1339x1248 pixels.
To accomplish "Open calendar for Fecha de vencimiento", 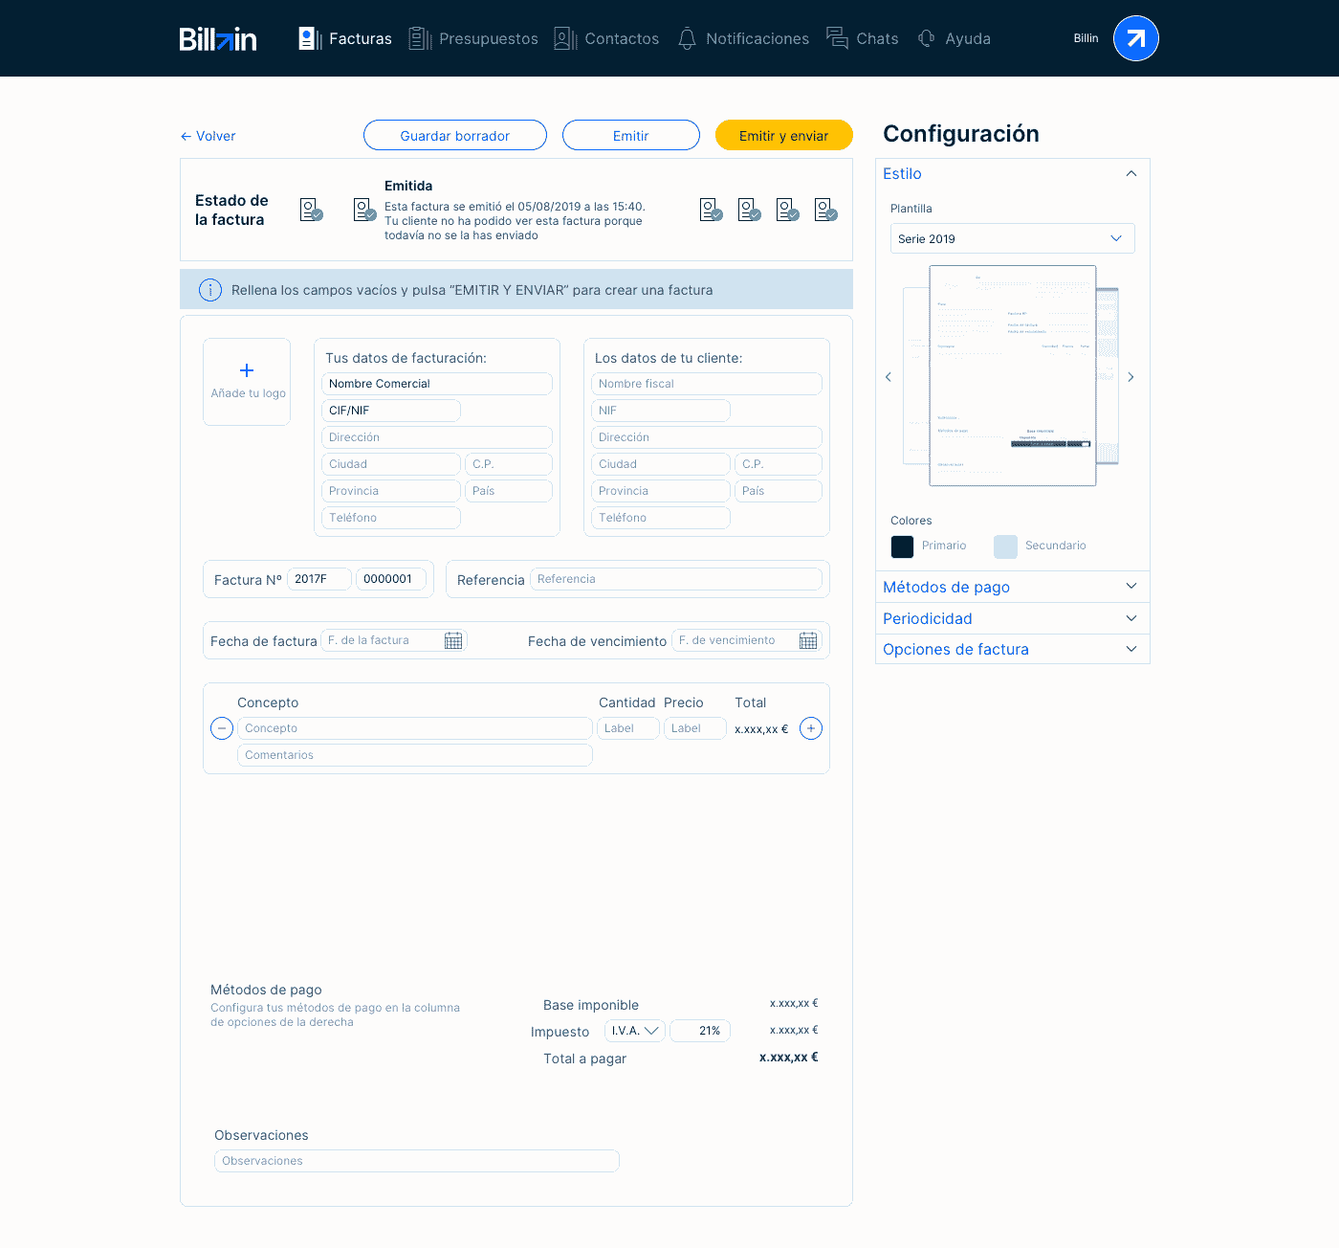I will point(808,640).
